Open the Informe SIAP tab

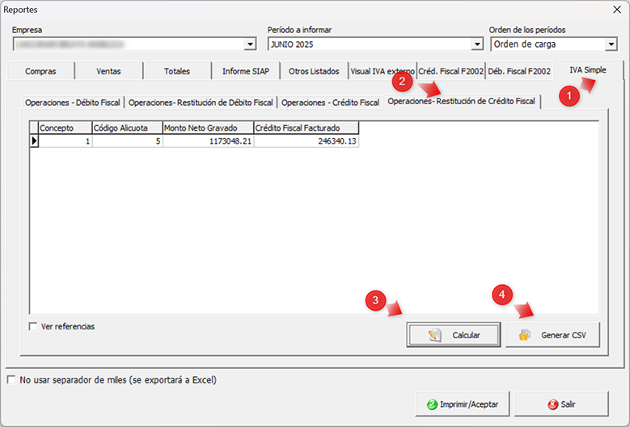tap(247, 71)
